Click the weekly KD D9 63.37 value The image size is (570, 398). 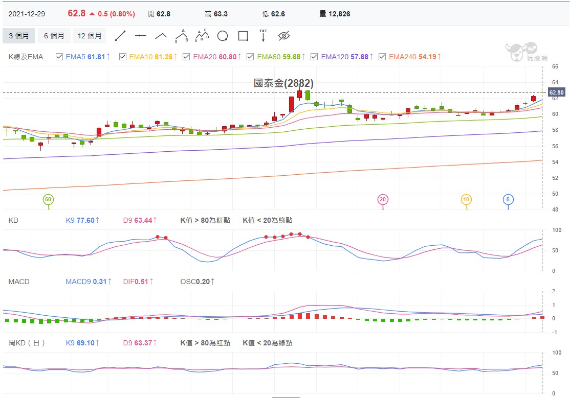[x=140, y=343]
